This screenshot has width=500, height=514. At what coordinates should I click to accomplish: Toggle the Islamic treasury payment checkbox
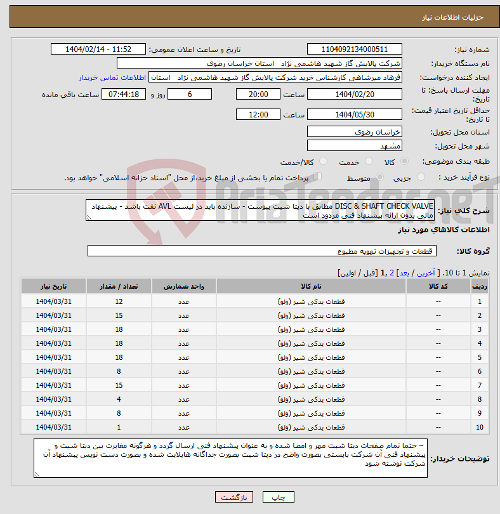click(x=317, y=176)
